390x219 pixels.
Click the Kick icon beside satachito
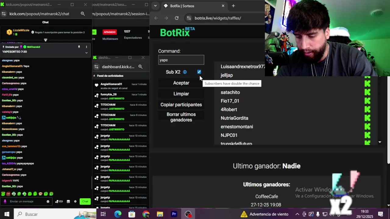367,92
